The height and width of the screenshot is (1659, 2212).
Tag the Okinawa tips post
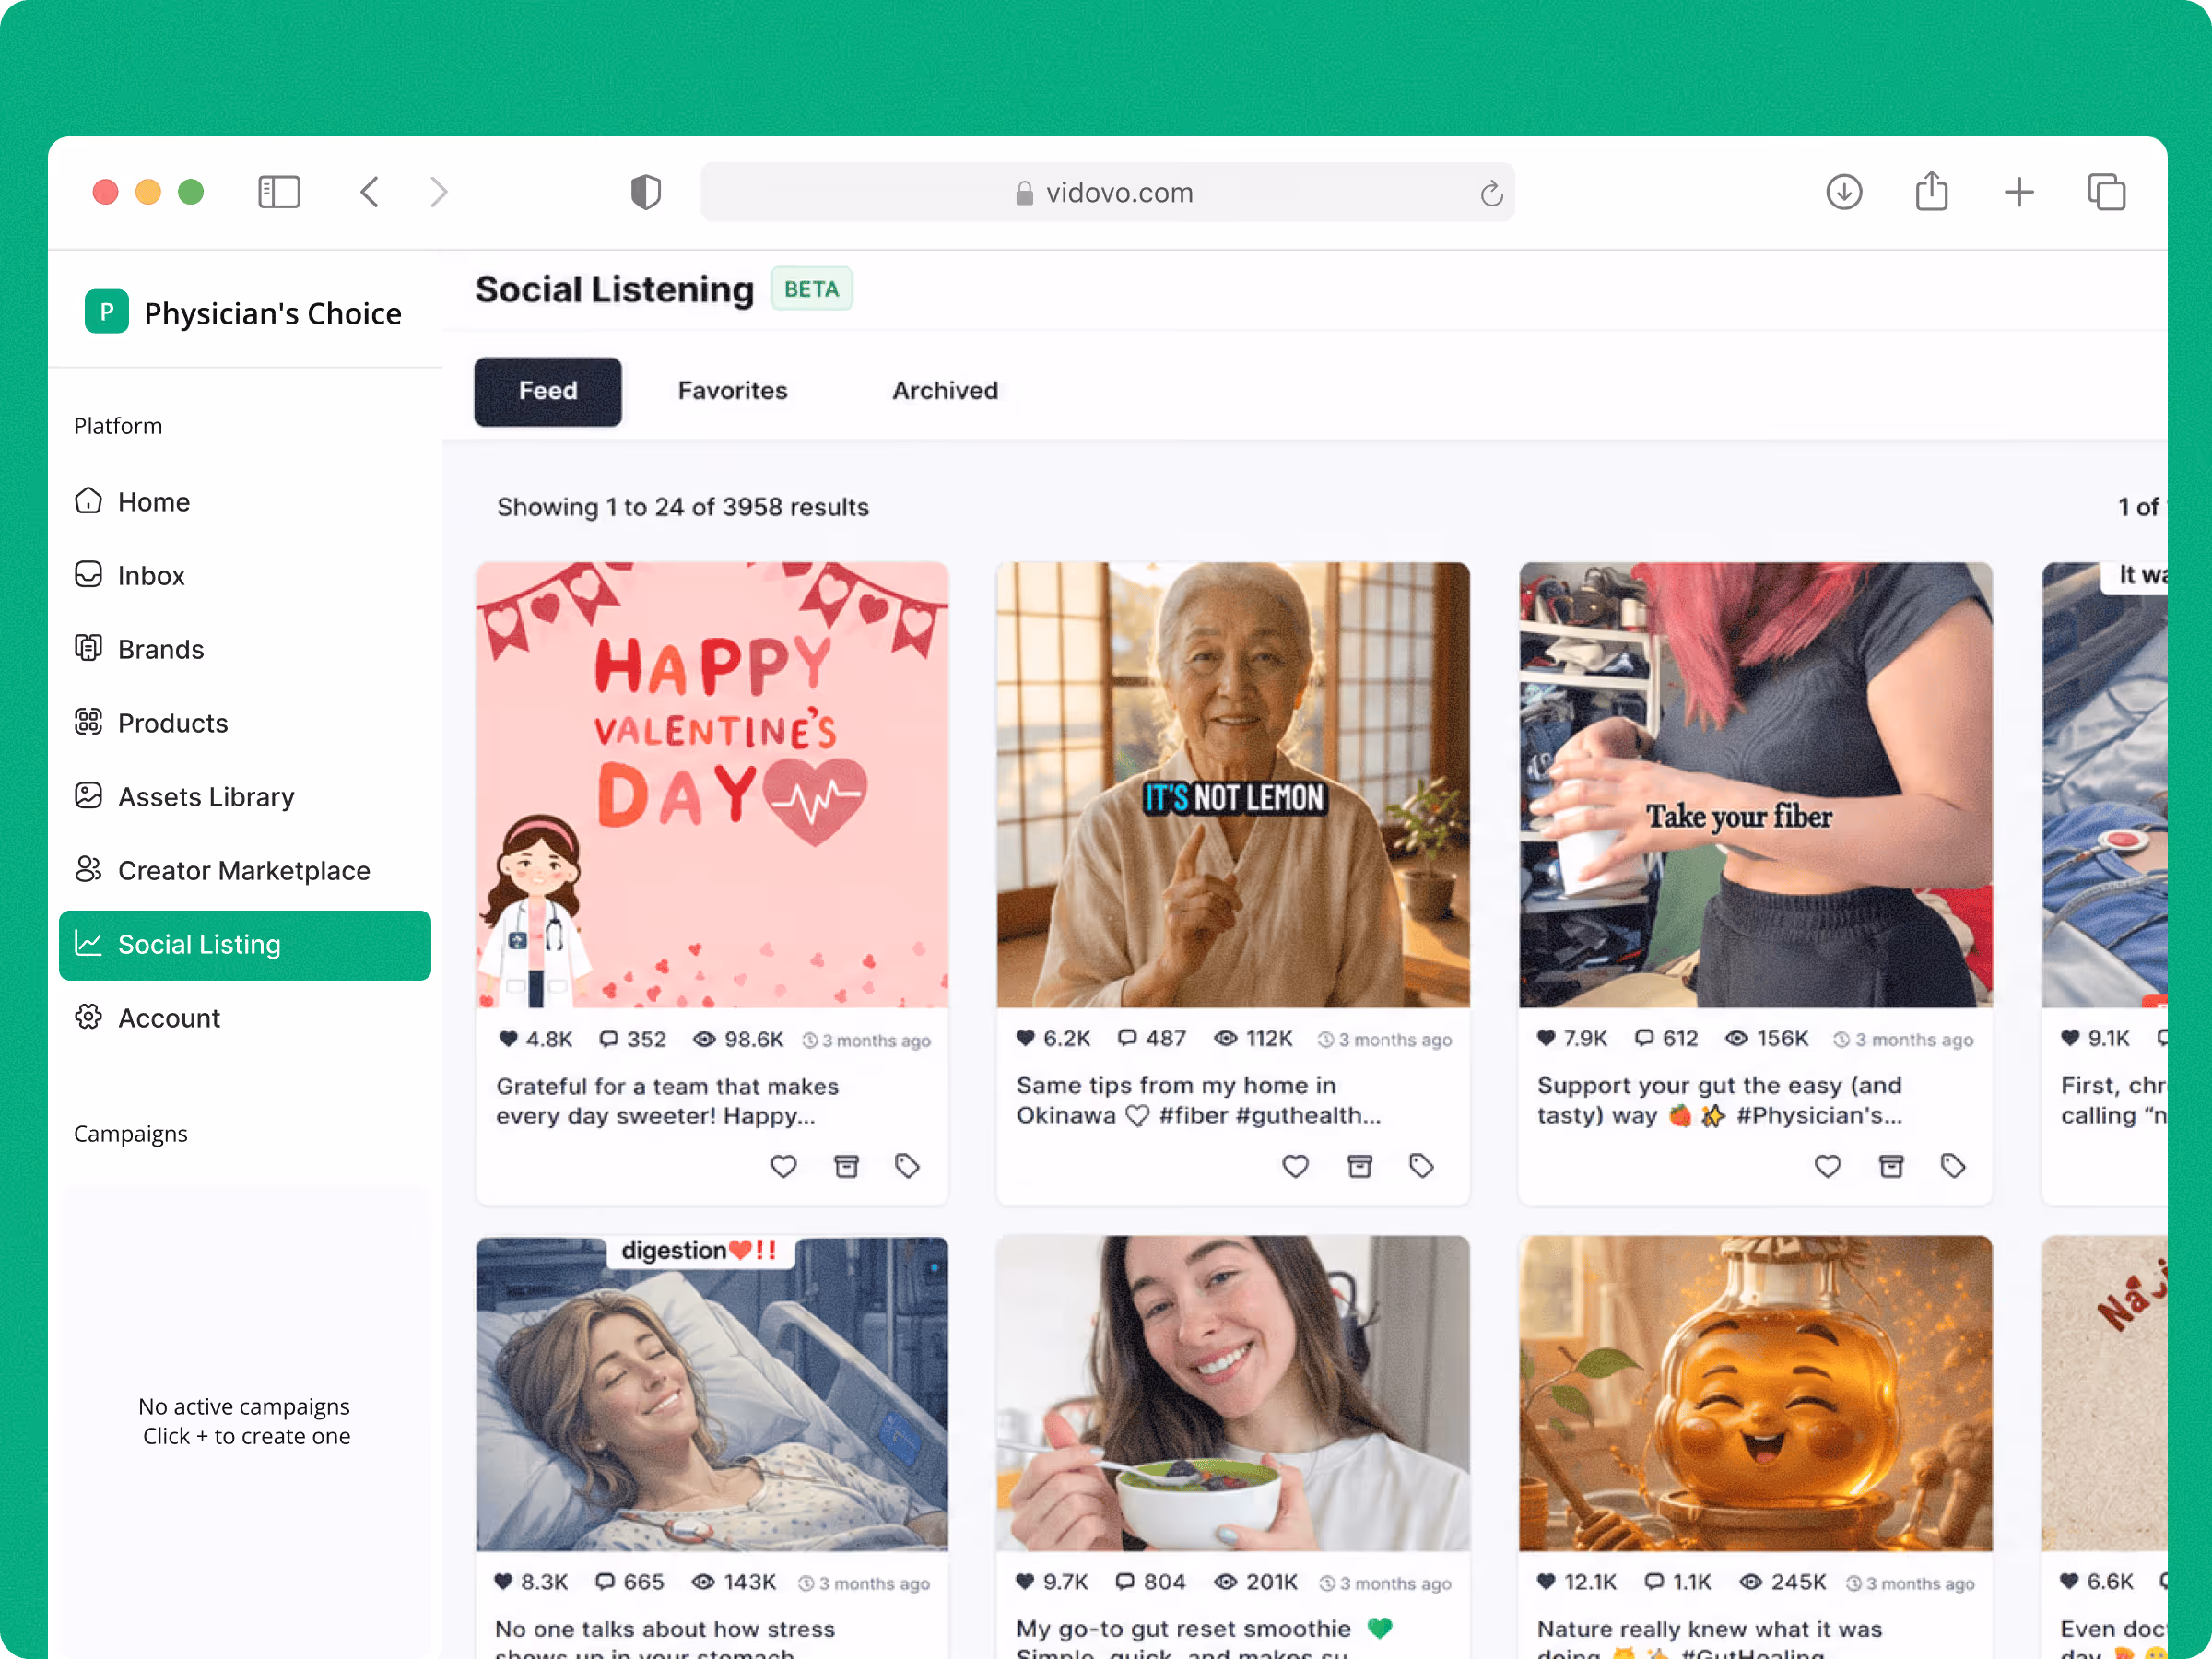pyautogui.click(x=1422, y=1166)
